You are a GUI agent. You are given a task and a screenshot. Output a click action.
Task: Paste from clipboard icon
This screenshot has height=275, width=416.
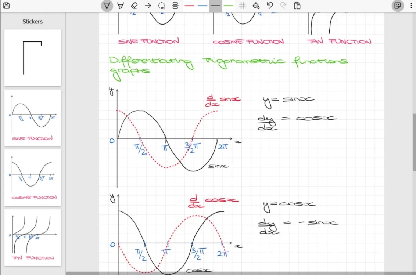[x=297, y=6]
